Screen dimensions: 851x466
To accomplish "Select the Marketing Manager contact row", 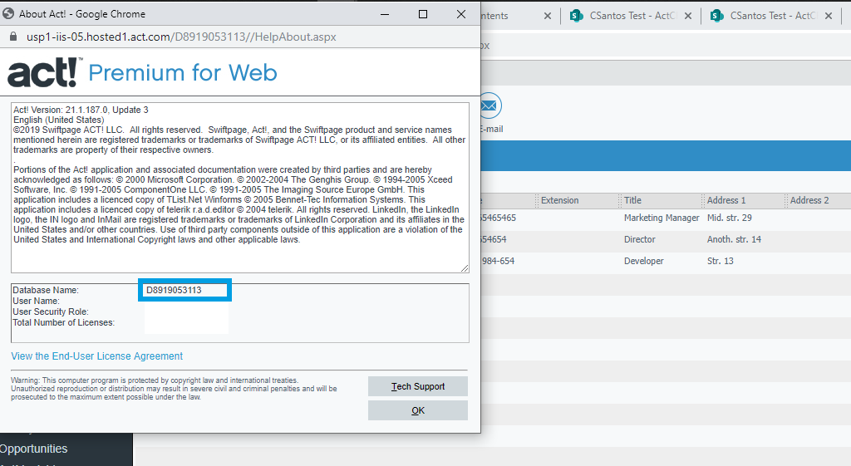I will pos(661,218).
